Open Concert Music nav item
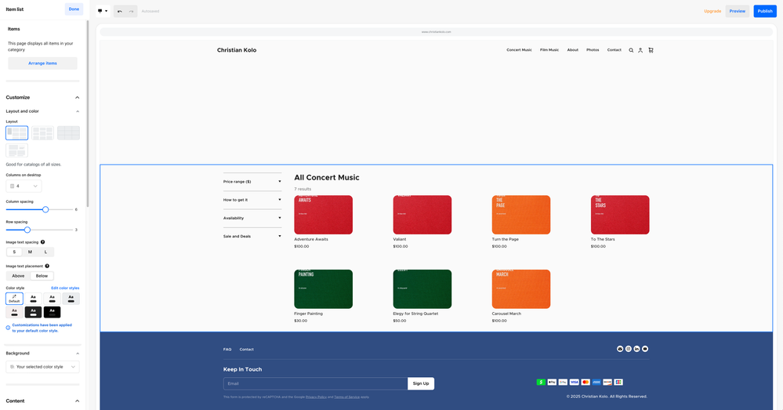 [x=520, y=50]
